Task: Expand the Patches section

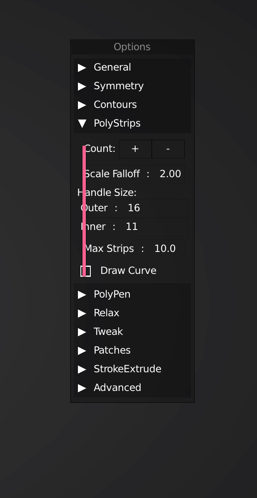Action: coord(112,350)
